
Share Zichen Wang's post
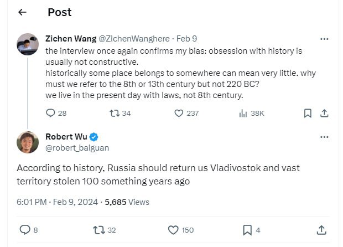coord(324,113)
